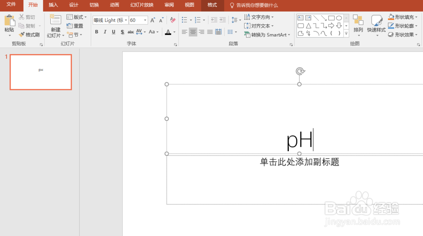Switch to the 幻灯片放映 Slide Show tab
423x236 pixels.
142,5
